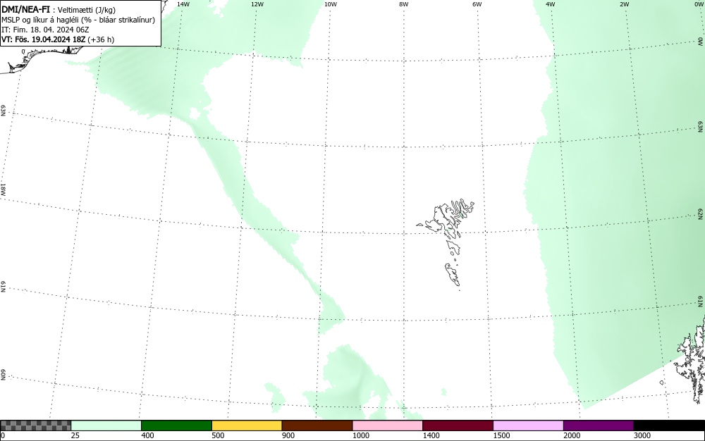The height and width of the screenshot is (441, 705).
Task: Click the legend value "3000"
Action: coord(642,435)
